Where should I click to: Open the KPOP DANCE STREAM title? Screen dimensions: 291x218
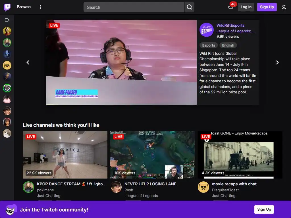tap(71, 184)
